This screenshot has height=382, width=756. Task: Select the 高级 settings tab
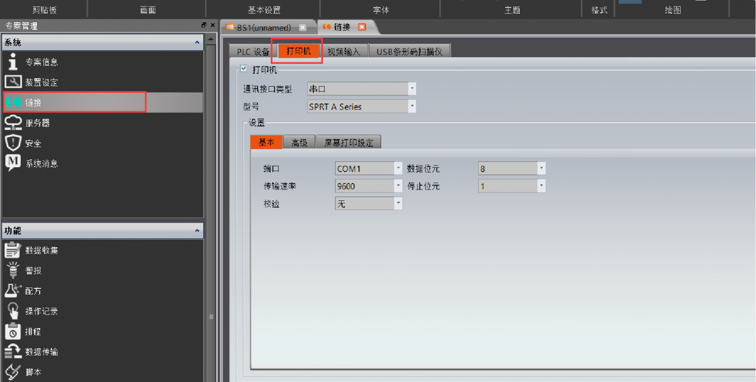pyautogui.click(x=299, y=142)
